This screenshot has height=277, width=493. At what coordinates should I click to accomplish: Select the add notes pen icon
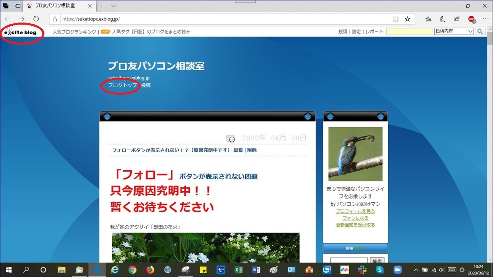pos(442,19)
